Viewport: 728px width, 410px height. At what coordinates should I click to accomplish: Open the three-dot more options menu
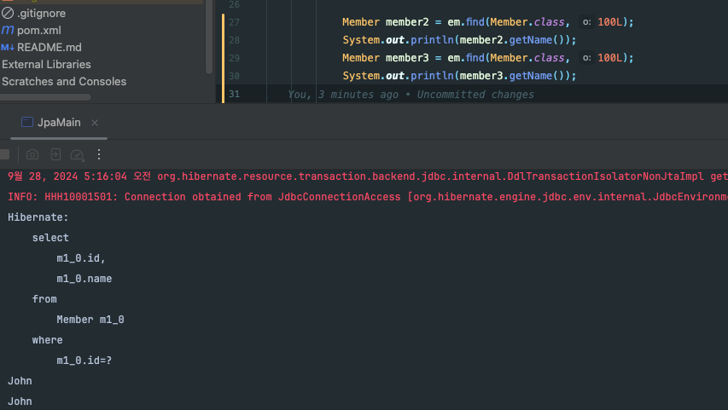(99, 154)
